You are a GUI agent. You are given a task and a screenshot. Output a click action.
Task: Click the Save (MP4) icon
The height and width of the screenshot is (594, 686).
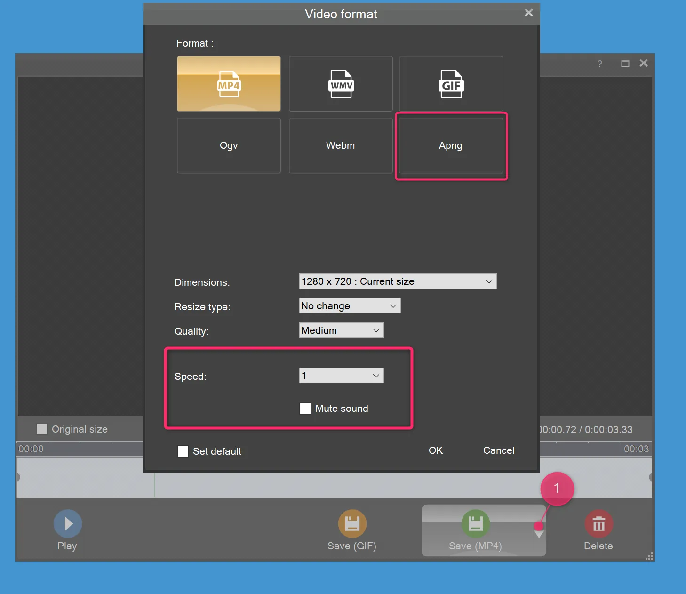click(x=475, y=523)
